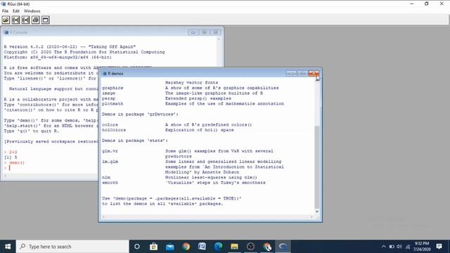
Task: Click the R version line in console
Action: coord(70,46)
